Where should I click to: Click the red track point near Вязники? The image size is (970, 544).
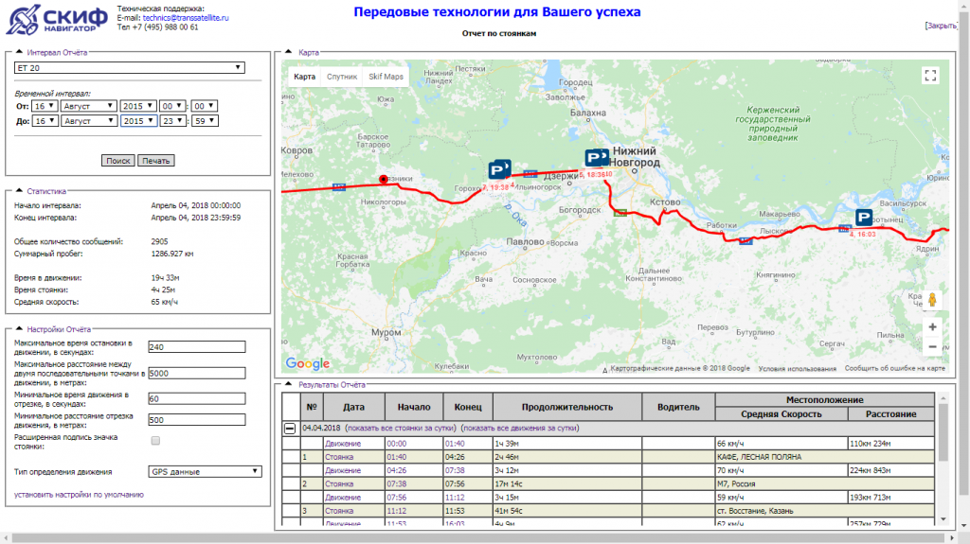(x=384, y=179)
